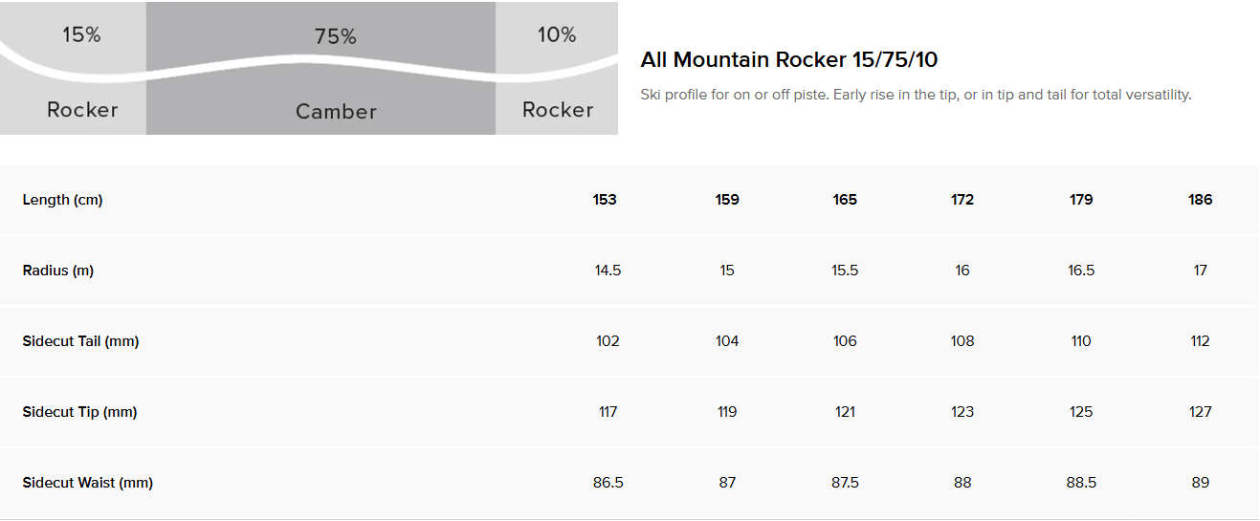Click the All Mountain Rocker 15/75/10 heading
The height and width of the screenshot is (521, 1260).
(789, 60)
